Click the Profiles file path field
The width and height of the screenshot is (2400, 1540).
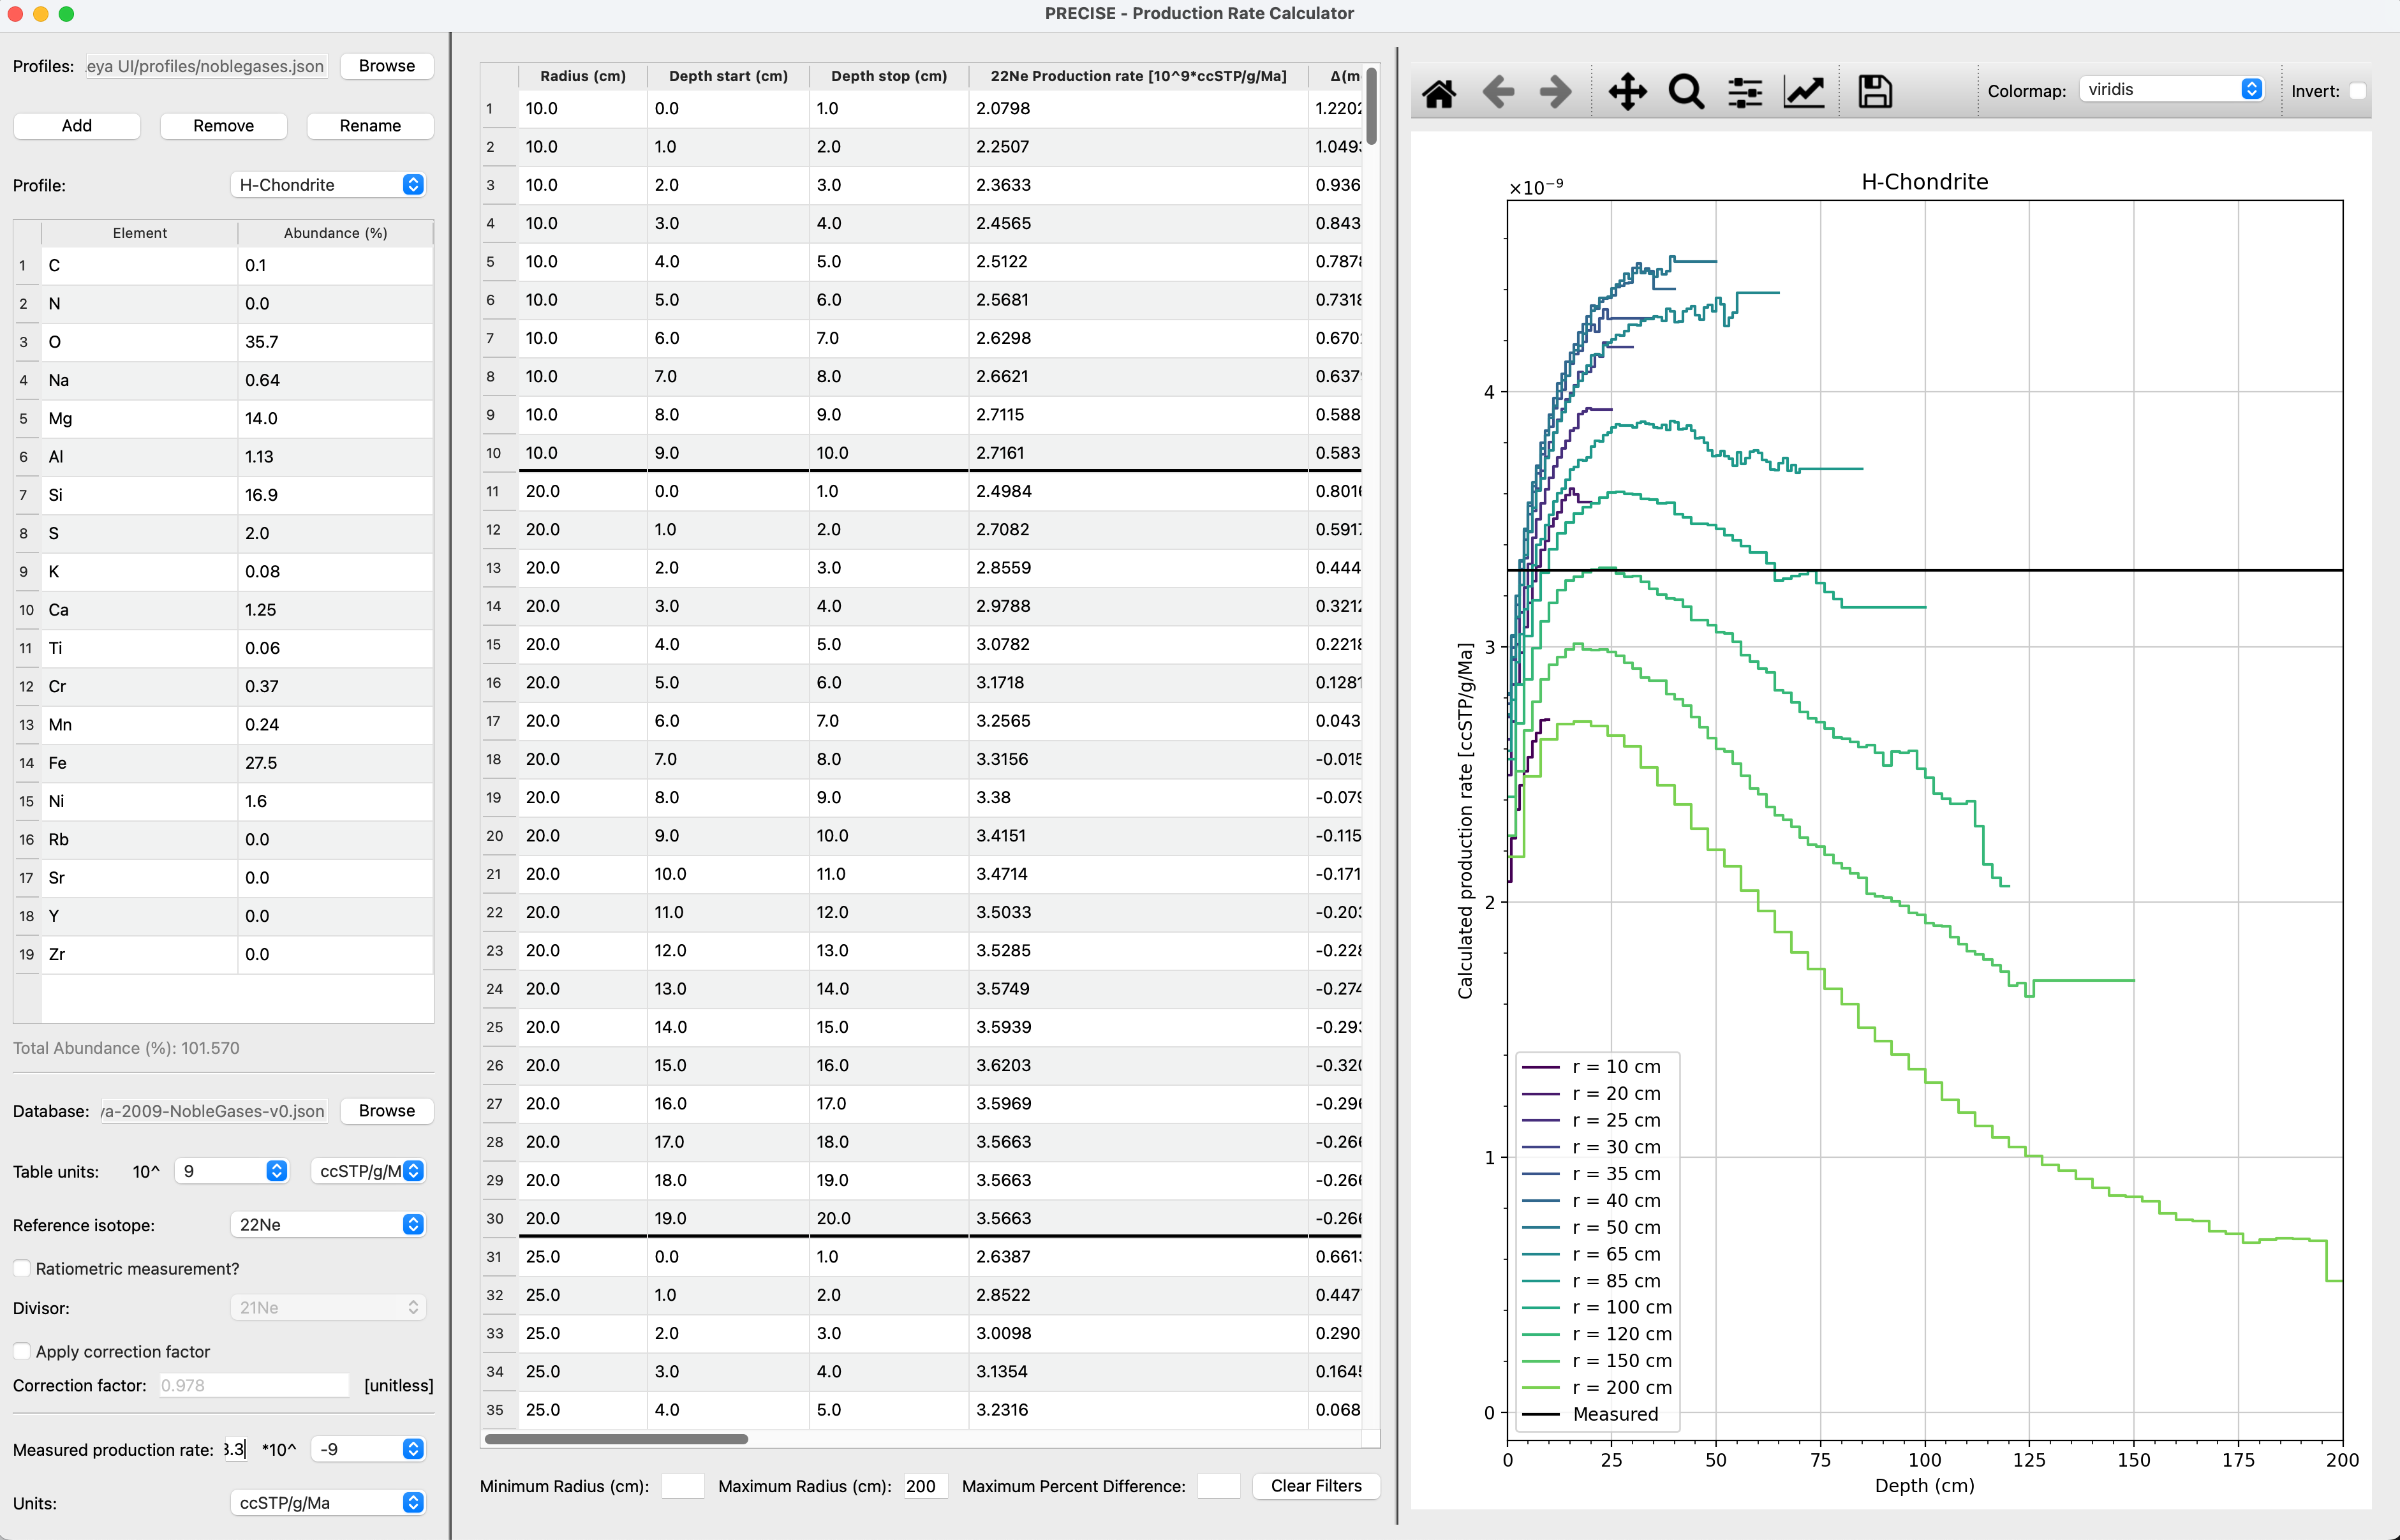click(206, 66)
